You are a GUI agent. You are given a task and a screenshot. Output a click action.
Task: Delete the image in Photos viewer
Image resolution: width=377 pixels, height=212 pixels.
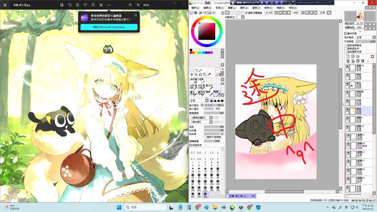[77, 5]
